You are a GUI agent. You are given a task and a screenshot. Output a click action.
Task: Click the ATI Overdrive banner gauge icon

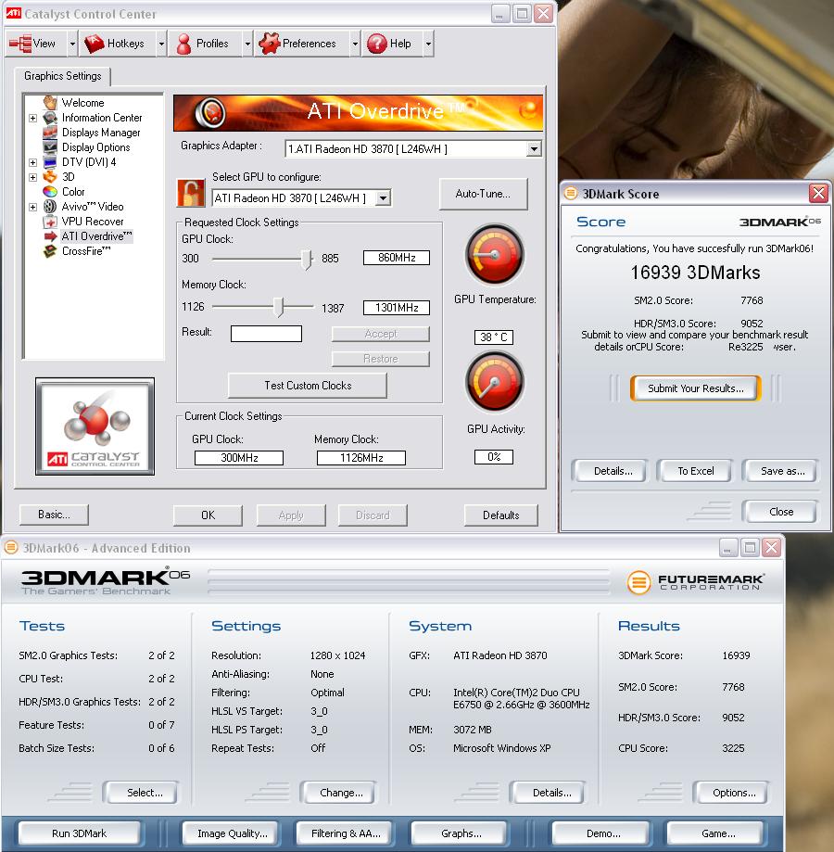210,112
